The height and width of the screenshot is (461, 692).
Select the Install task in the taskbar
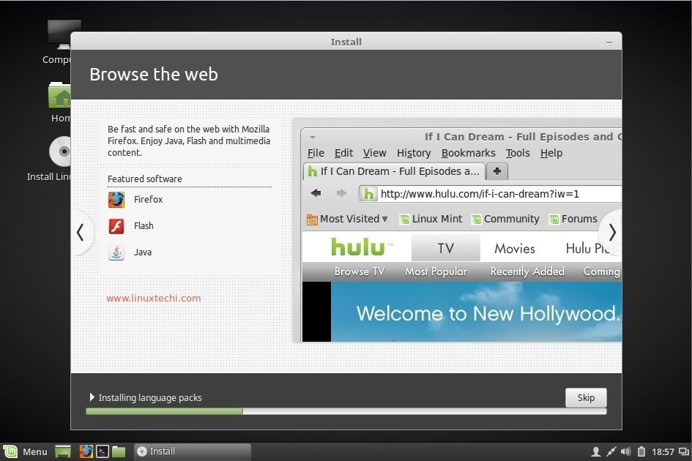pyautogui.click(x=193, y=451)
